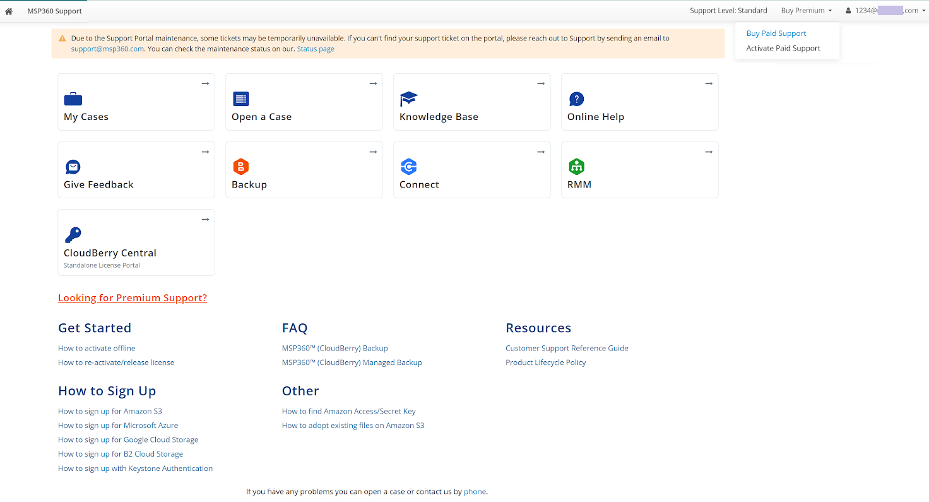Open the Knowledge Base card title
This screenshot has width=929, height=502.
click(x=439, y=117)
